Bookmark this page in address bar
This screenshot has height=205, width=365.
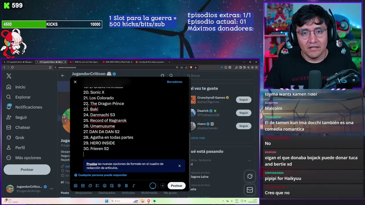click(x=50, y=67)
